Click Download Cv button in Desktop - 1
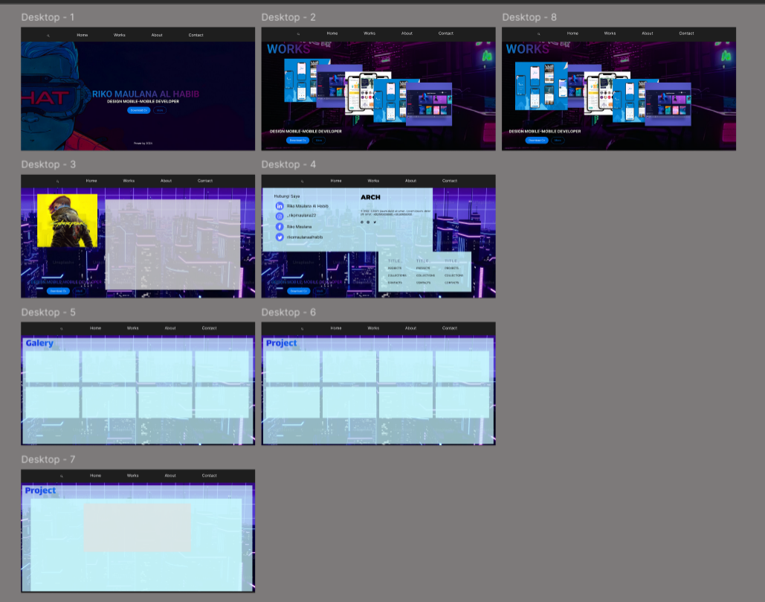The width and height of the screenshot is (765, 602). 138,110
